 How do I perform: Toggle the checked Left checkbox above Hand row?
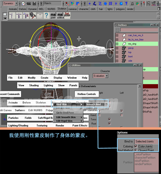(x=121, y=111)
